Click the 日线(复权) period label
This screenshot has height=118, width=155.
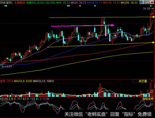[6, 3]
